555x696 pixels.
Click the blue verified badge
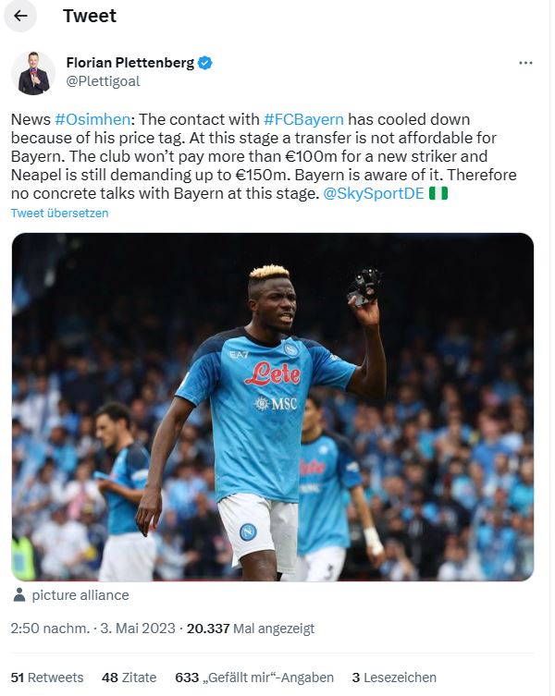click(204, 63)
